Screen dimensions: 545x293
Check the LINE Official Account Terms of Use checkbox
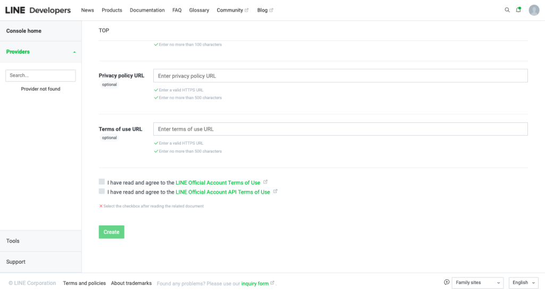[102, 182]
